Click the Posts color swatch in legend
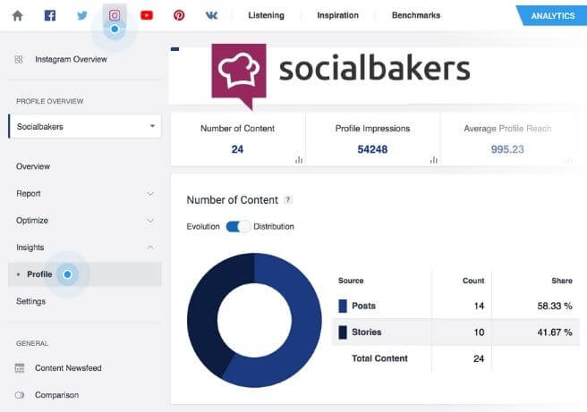 (343, 306)
